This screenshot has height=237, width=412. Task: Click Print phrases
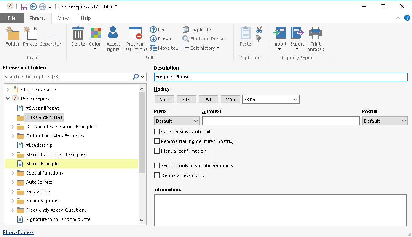(315, 39)
